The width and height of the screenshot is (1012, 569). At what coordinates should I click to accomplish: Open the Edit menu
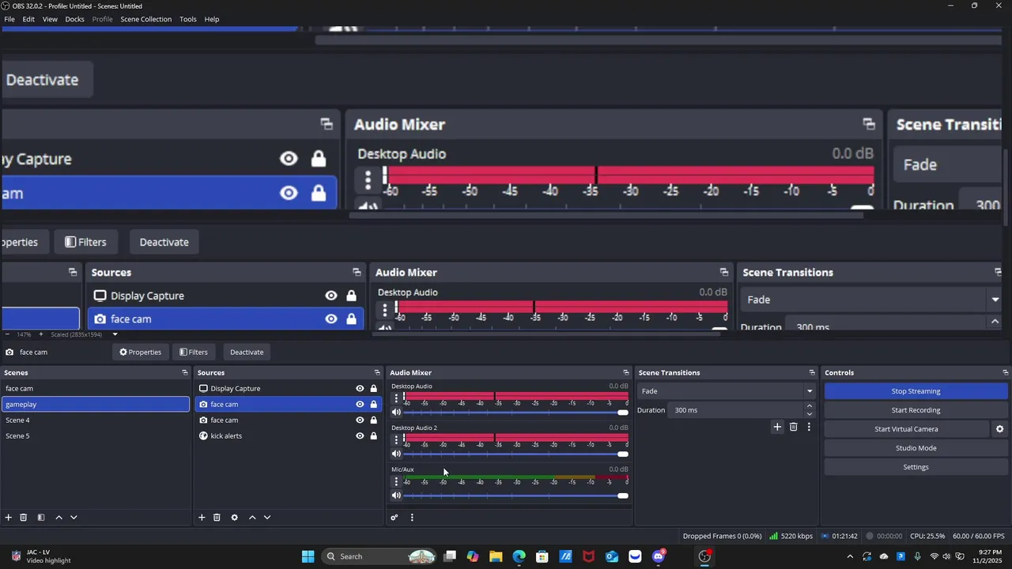pyautogui.click(x=28, y=19)
